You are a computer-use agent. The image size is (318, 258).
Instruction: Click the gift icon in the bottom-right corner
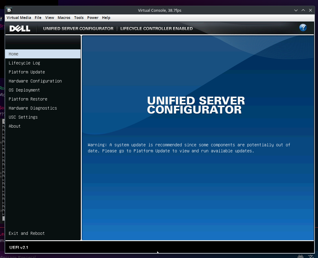click(x=300, y=256)
